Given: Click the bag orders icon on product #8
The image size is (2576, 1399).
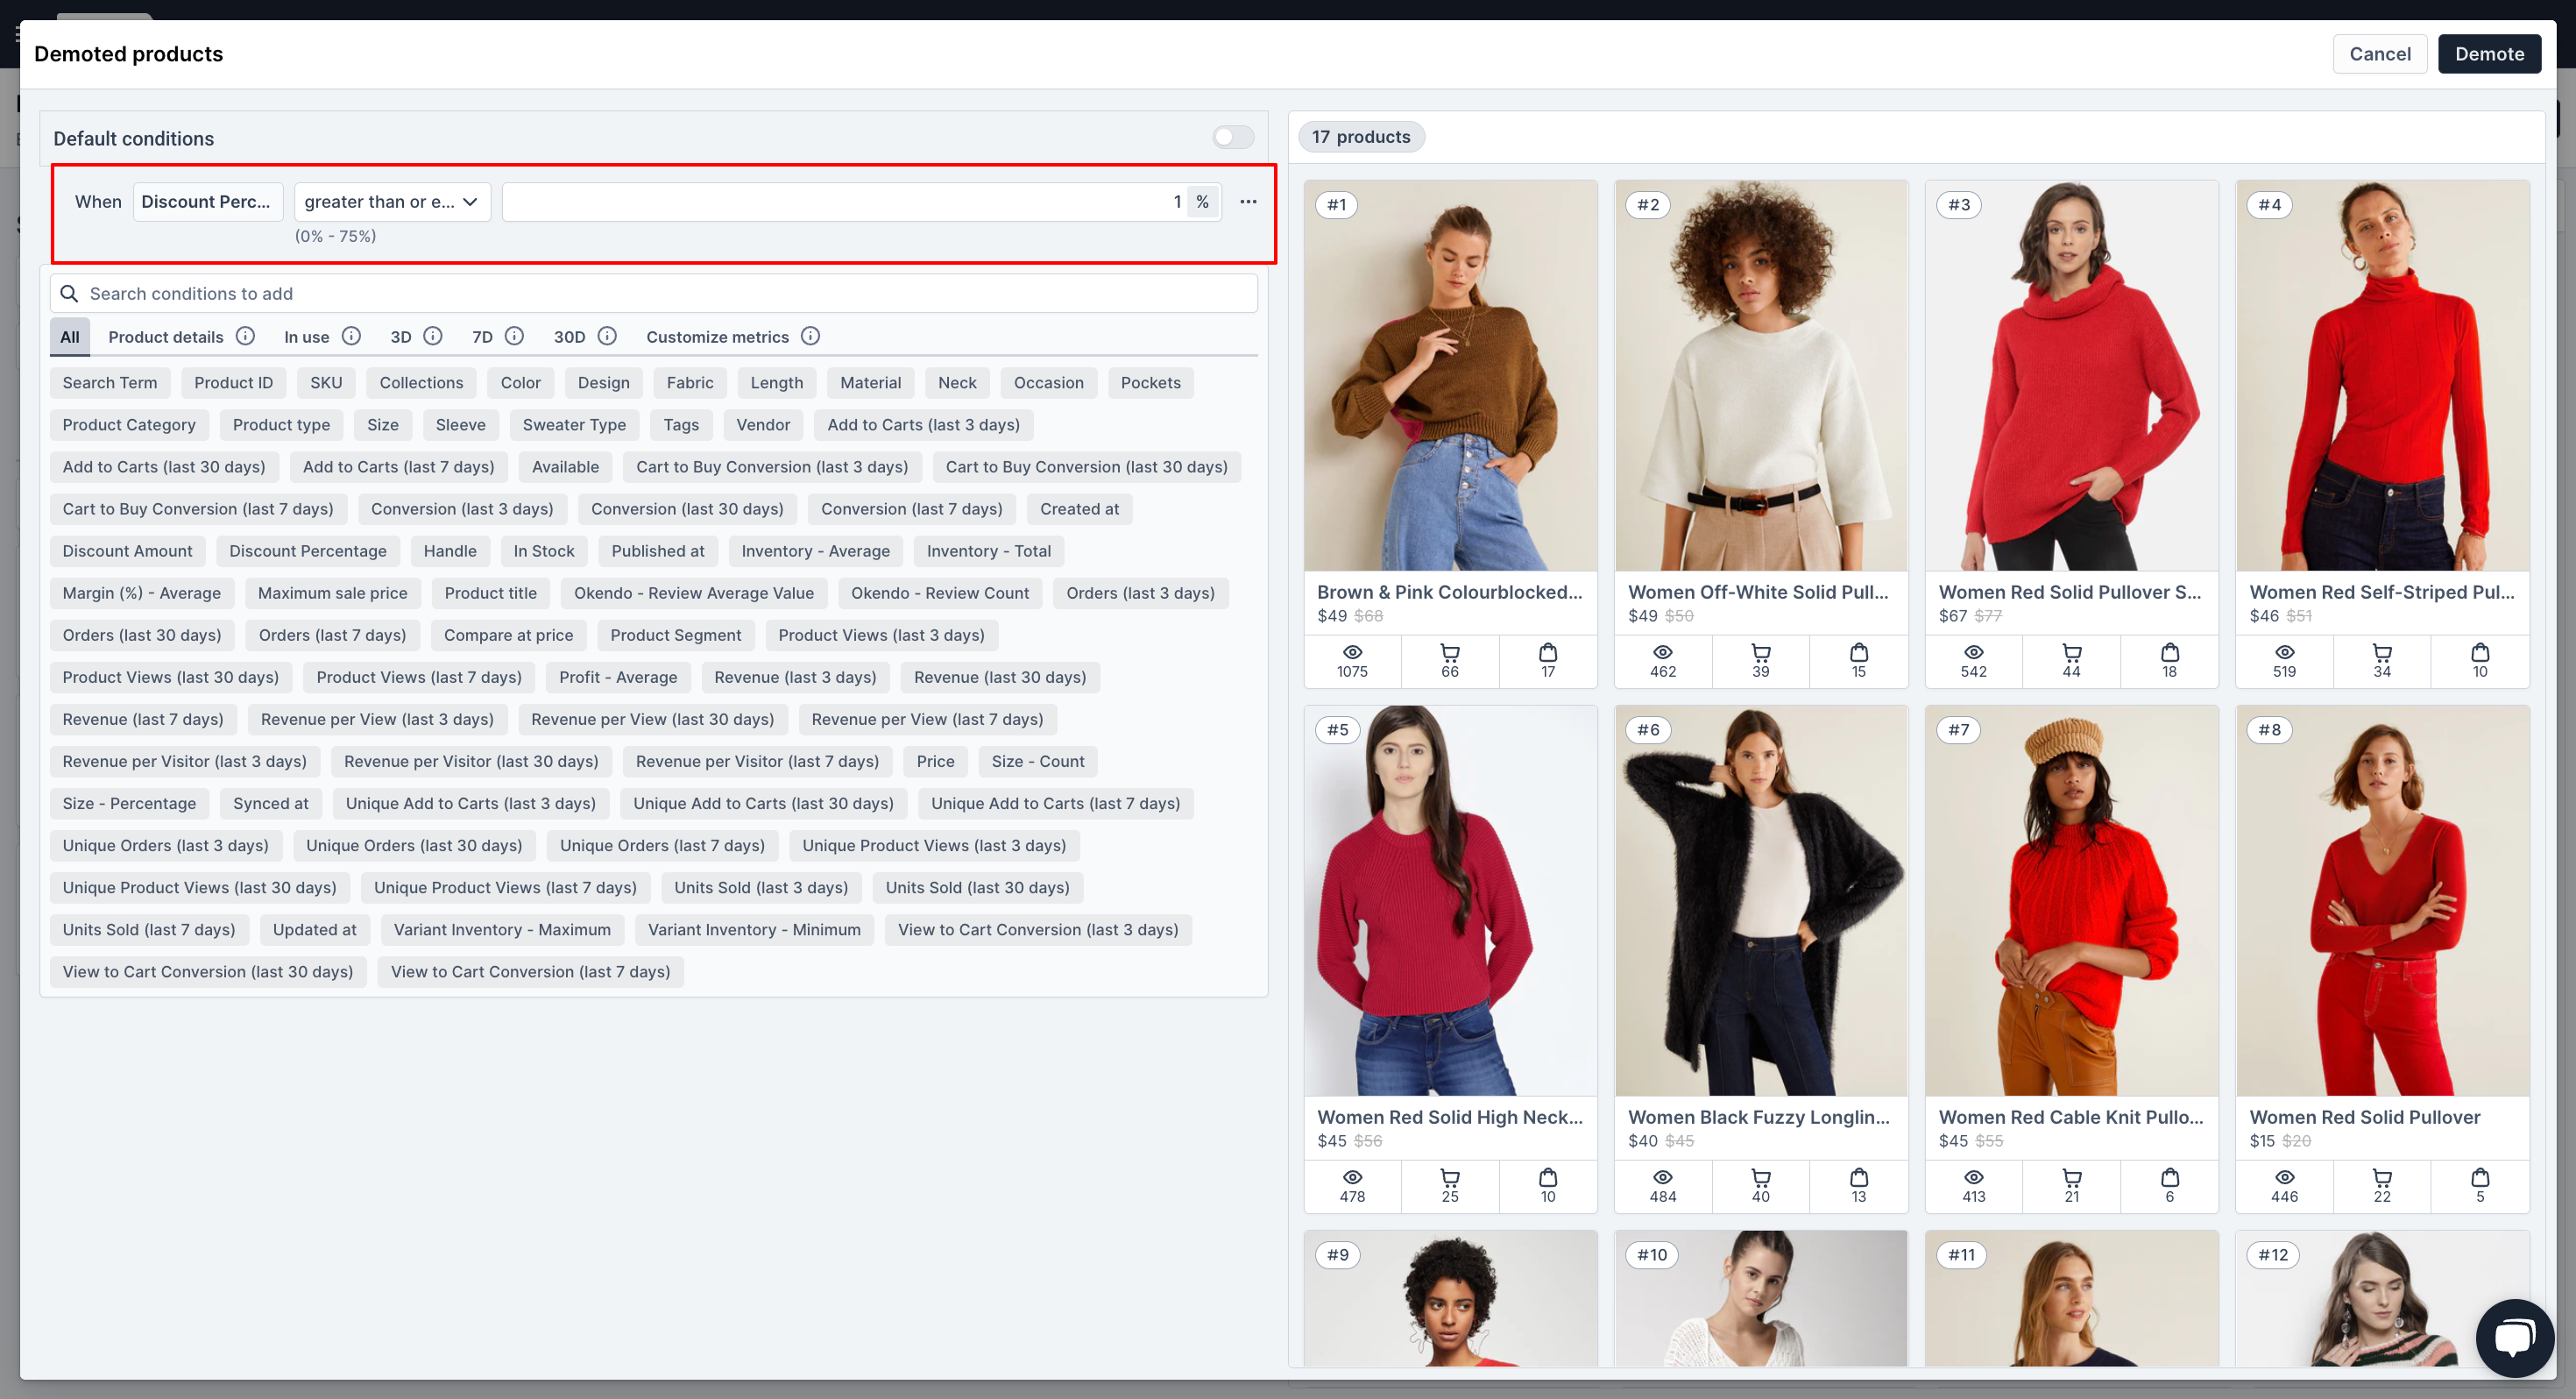Looking at the screenshot, I should tap(2480, 1177).
